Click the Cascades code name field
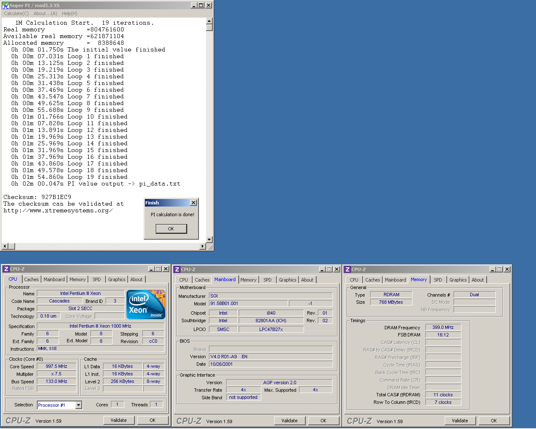This screenshot has height=429, width=536. 59,301
